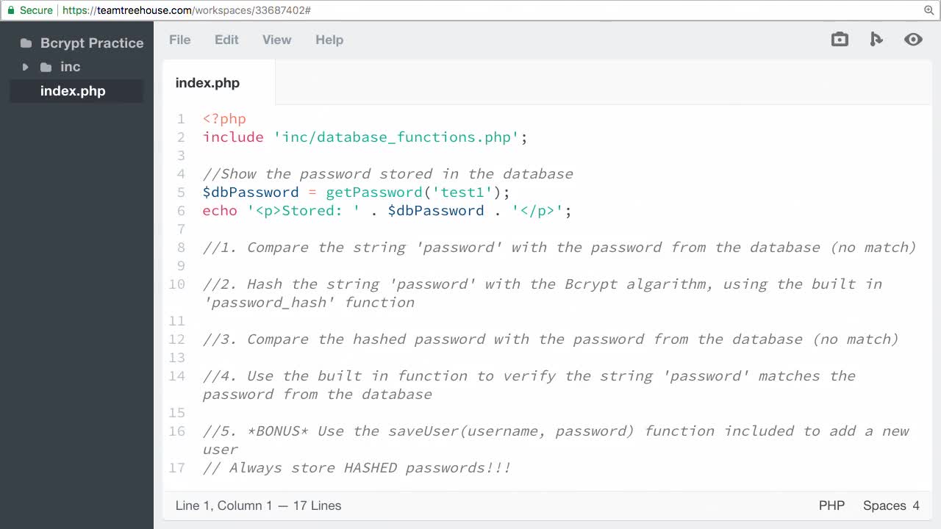The height and width of the screenshot is (529, 941).
Task: Open the workspace preview
Action: coord(913,39)
